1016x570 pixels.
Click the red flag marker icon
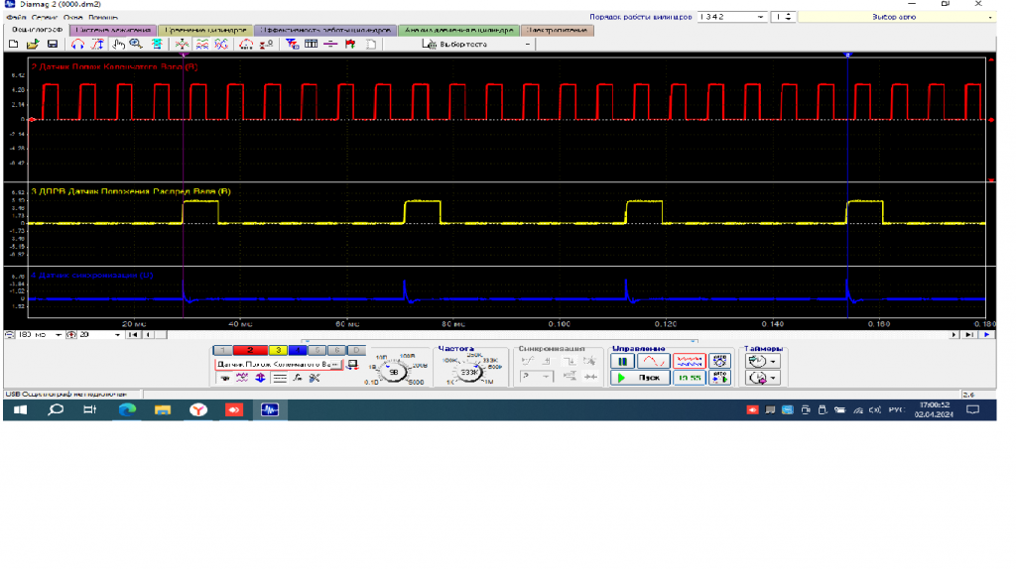coord(350,44)
